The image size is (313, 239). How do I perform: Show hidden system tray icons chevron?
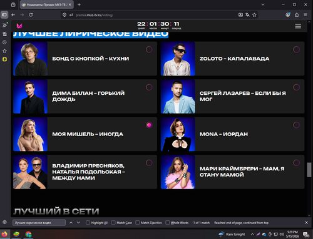coord(252,235)
